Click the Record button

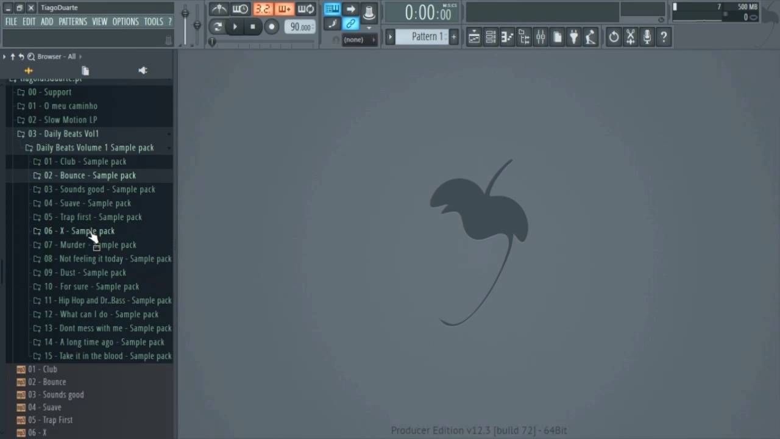coord(272,26)
